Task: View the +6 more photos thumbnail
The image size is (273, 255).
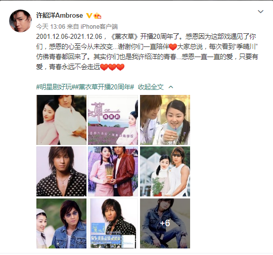Action: [165, 223]
